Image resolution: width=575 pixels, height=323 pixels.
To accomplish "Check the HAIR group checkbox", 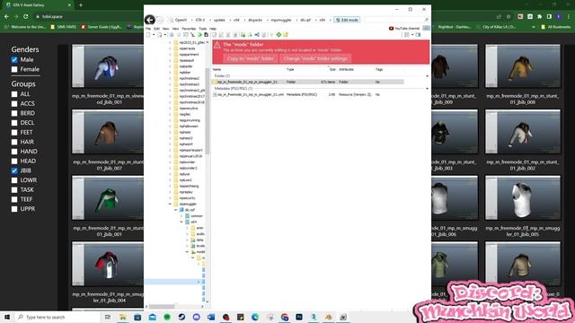I will click(14, 142).
